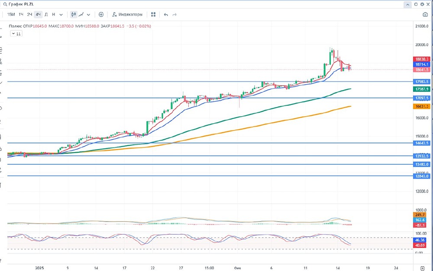Switch to the line chart type icon
This screenshot has height=271, width=433.
(81, 14)
